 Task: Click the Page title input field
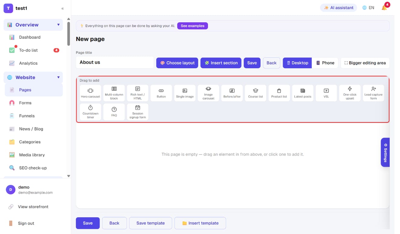click(x=115, y=63)
